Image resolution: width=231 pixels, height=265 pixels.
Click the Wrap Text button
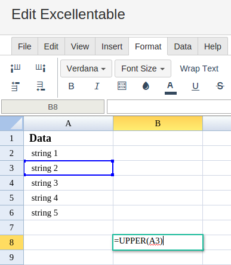(x=199, y=68)
